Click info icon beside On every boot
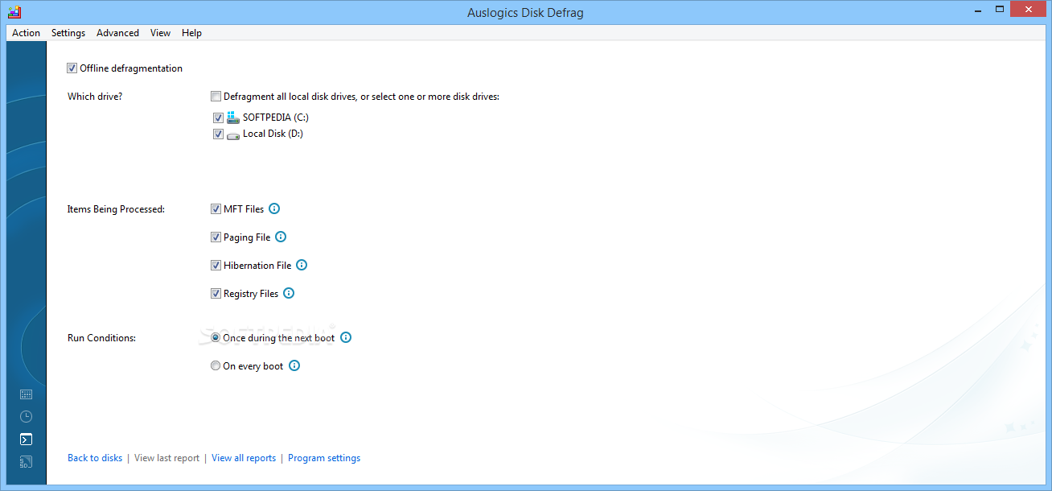 tap(294, 365)
